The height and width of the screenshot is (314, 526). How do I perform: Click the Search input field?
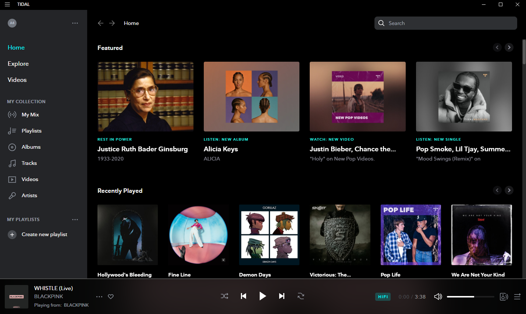[446, 23]
